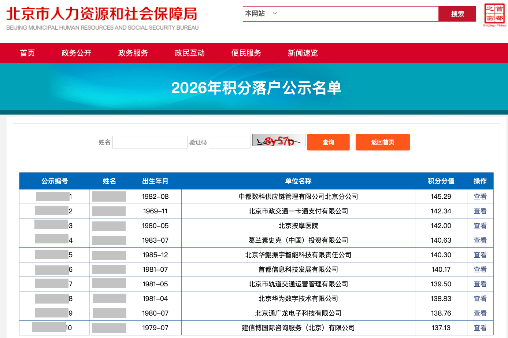This screenshot has width=508, height=338.
Task: Click the 姓名 input field
Action: pos(150,142)
